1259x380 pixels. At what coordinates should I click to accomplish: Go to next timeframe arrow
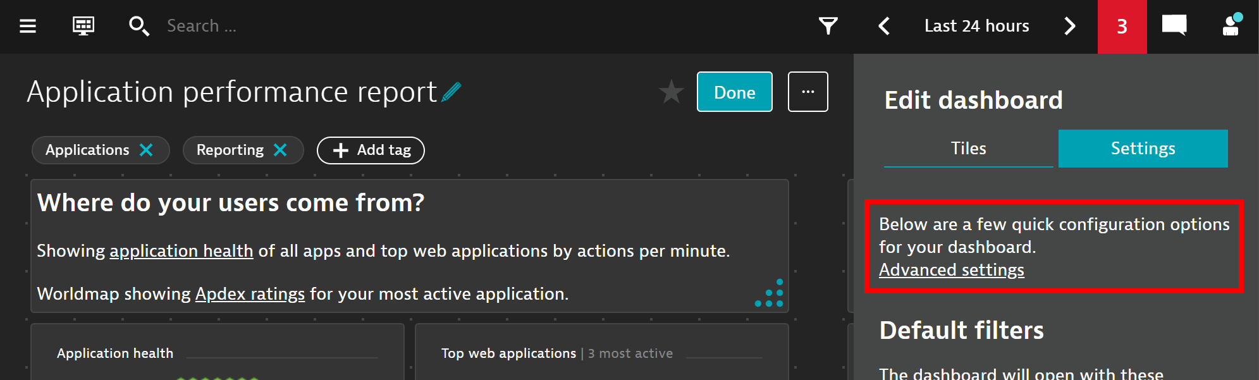(1069, 26)
